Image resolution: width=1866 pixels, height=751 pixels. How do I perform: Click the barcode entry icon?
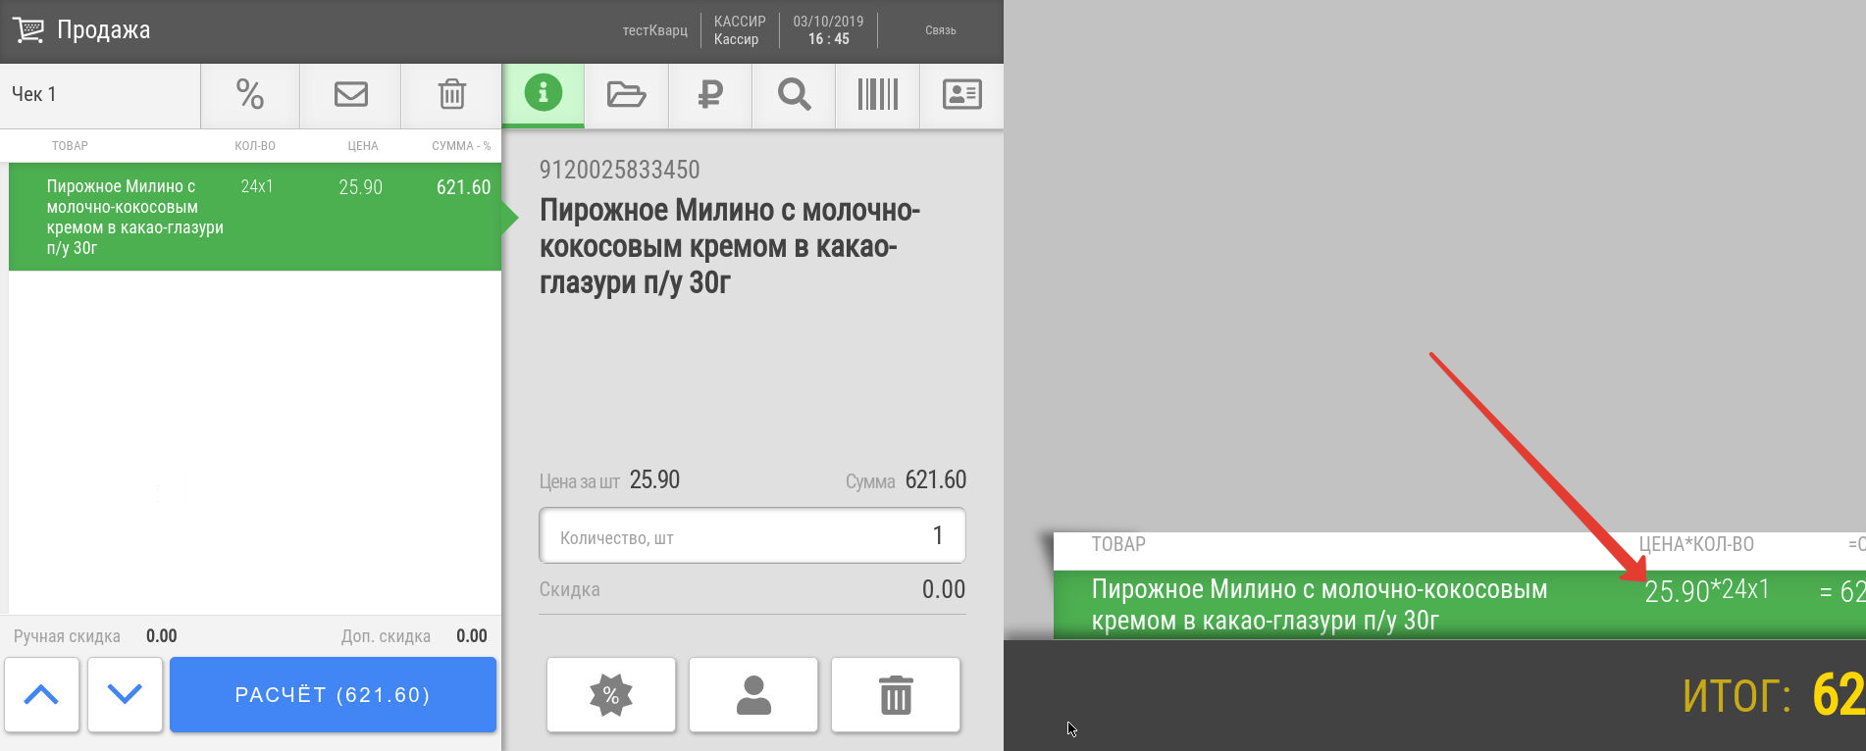(877, 95)
